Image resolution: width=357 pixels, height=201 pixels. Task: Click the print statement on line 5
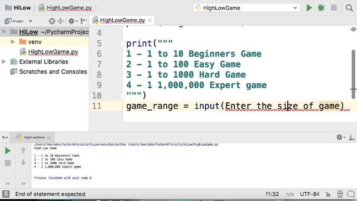pyautogui.click(x=149, y=44)
